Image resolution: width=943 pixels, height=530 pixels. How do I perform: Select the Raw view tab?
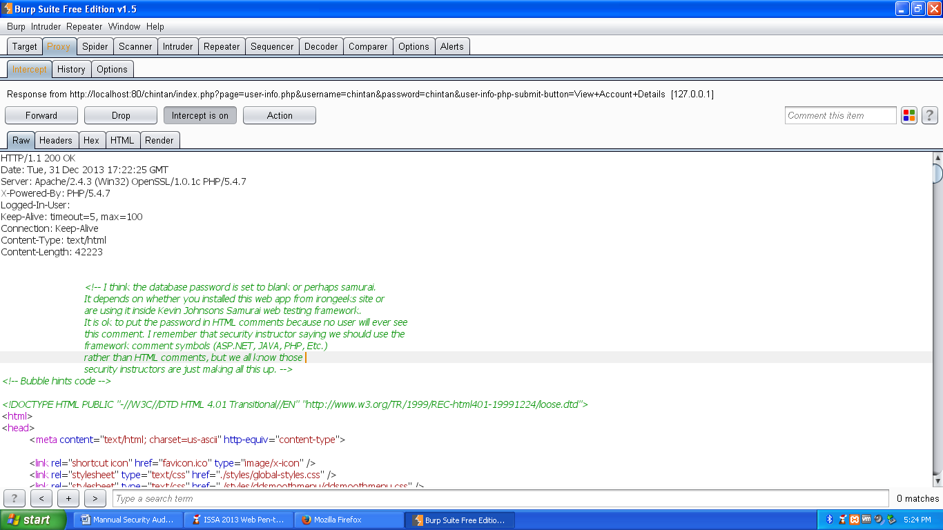click(x=21, y=140)
